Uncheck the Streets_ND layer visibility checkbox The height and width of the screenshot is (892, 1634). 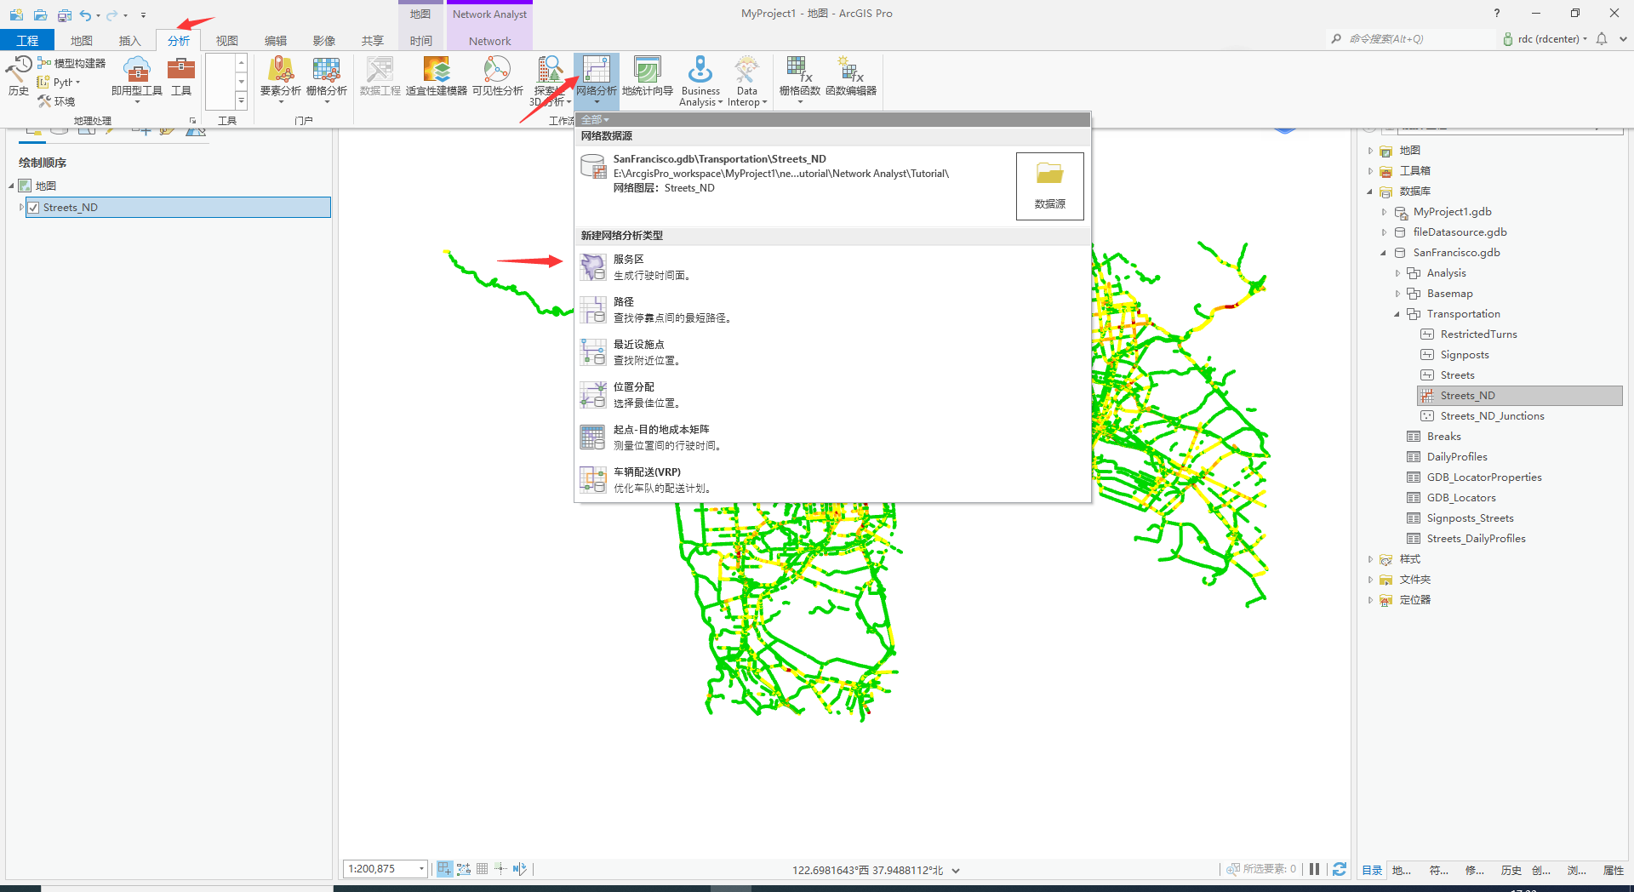[32, 207]
